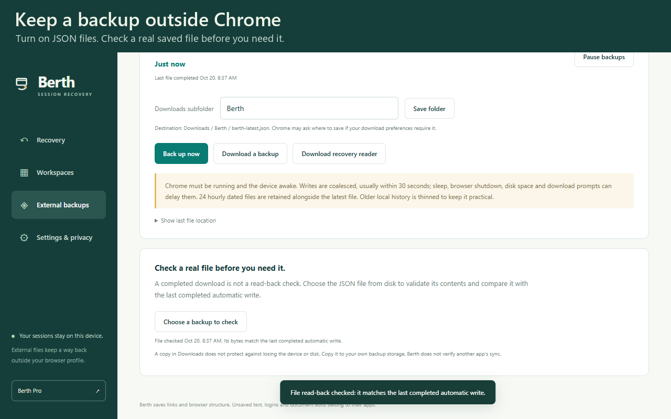Viewport: 671px width, 419px height.
Task: Click 'File checked Oct 20, 8:37 AM' status
Action: click(x=248, y=341)
